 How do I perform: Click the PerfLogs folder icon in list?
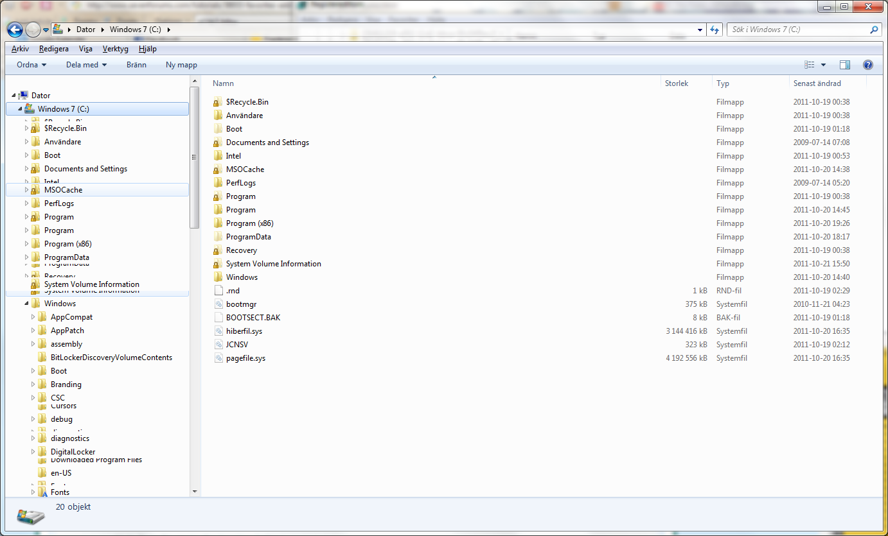coord(218,183)
